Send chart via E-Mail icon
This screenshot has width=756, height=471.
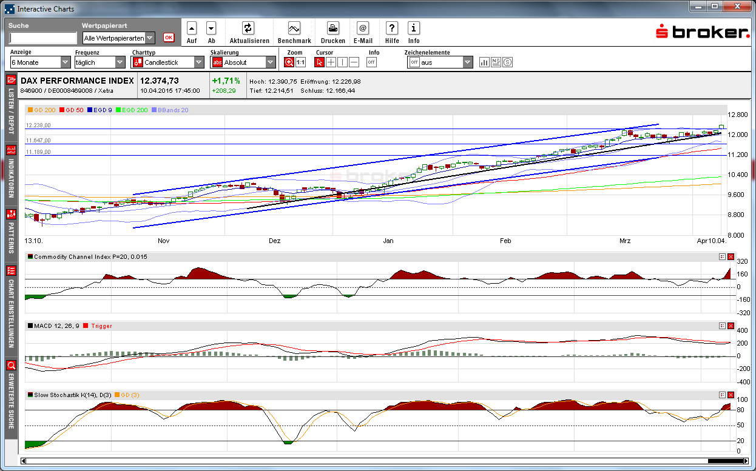pyautogui.click(x=363, y=28)
